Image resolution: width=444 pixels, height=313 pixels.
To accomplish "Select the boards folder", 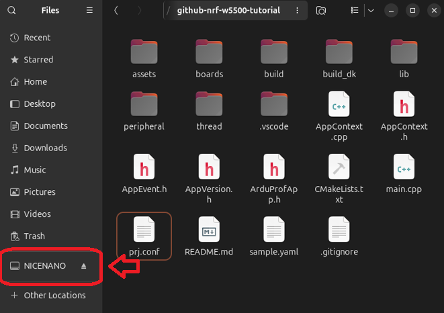I will point(210,59).
